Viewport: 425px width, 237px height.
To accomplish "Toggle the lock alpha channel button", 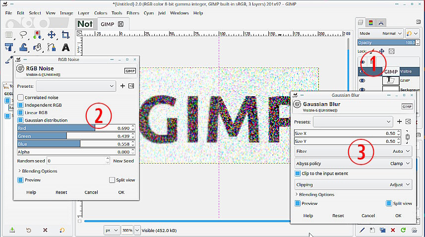I will [x=391, y=51].
